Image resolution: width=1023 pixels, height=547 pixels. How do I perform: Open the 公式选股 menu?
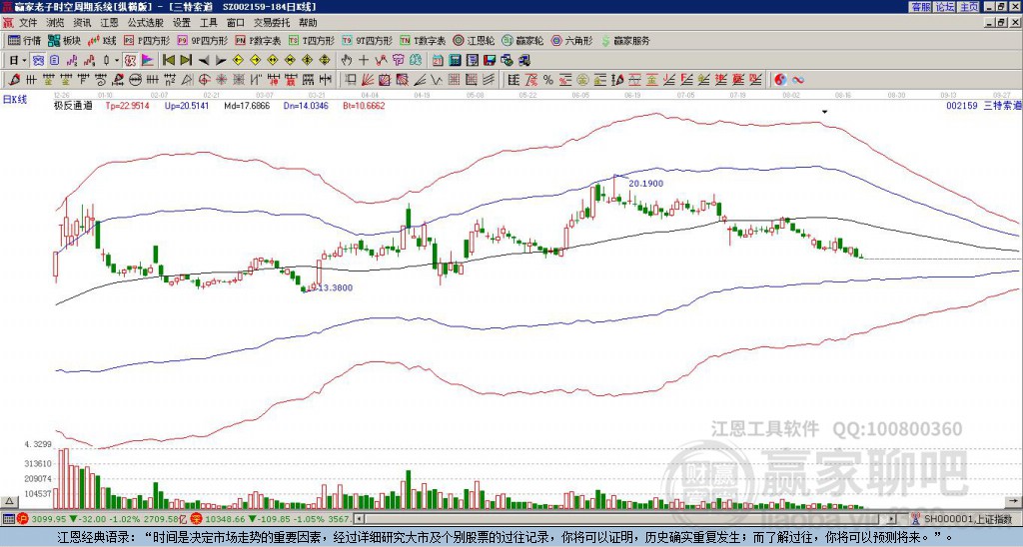click(x=146, y=23)
